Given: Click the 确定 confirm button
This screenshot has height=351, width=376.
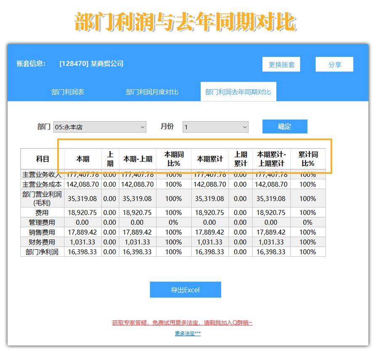Looking at the screenshot, I should (x=285, y=126).
